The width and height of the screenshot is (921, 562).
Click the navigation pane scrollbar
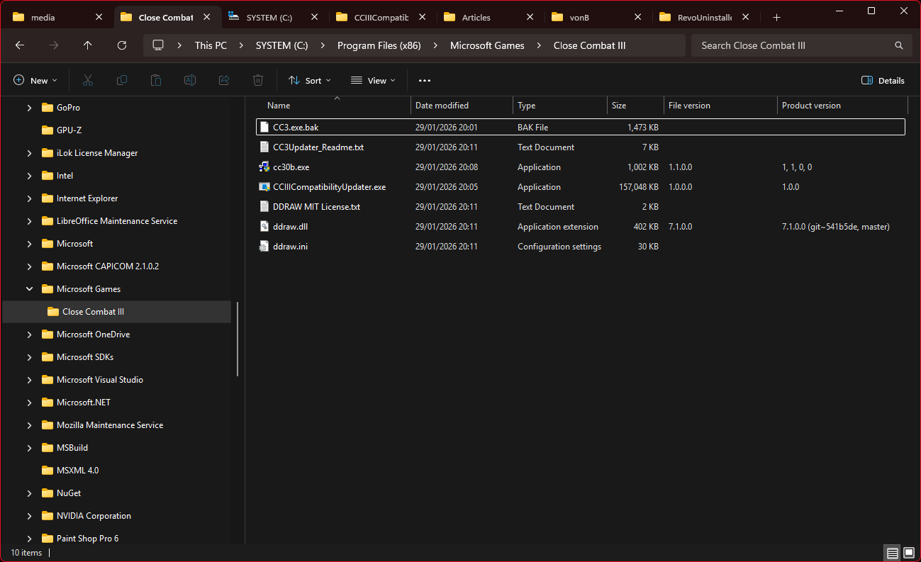(x=238, y=339)
